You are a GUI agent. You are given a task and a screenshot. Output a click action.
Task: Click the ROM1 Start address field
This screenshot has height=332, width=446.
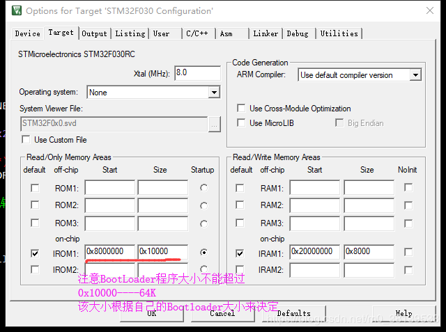(110, 187)
